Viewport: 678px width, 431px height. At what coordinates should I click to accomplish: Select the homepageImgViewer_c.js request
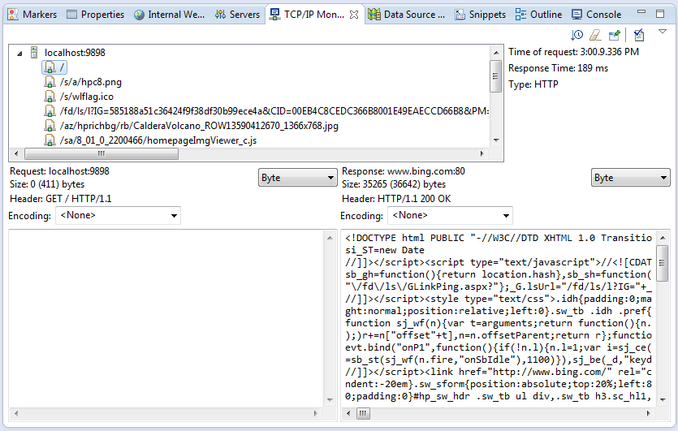tap(158, 140)
